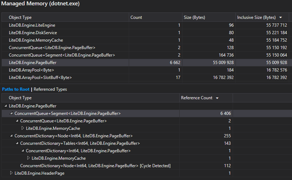Image resolution: width=292 pixels, height=180 pixels.
Task: Expand LiteDB.Engine.MemoryCache under ConcurrentDictionary
Action: pyautogui.click(x=28, y=158)
